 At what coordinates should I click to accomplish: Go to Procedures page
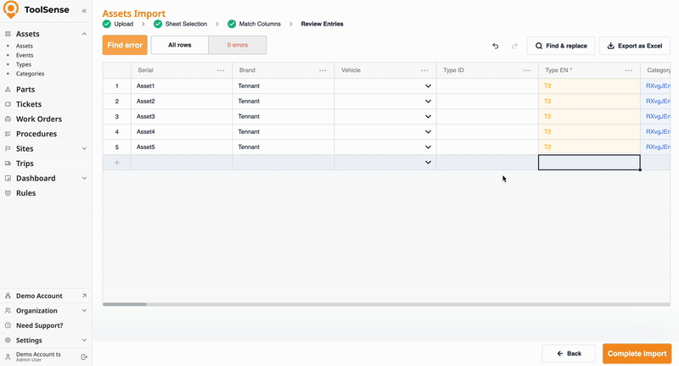(x=36, y=134)
